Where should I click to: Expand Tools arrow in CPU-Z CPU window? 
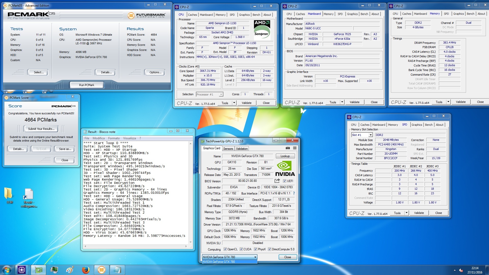tap(234, 103)
